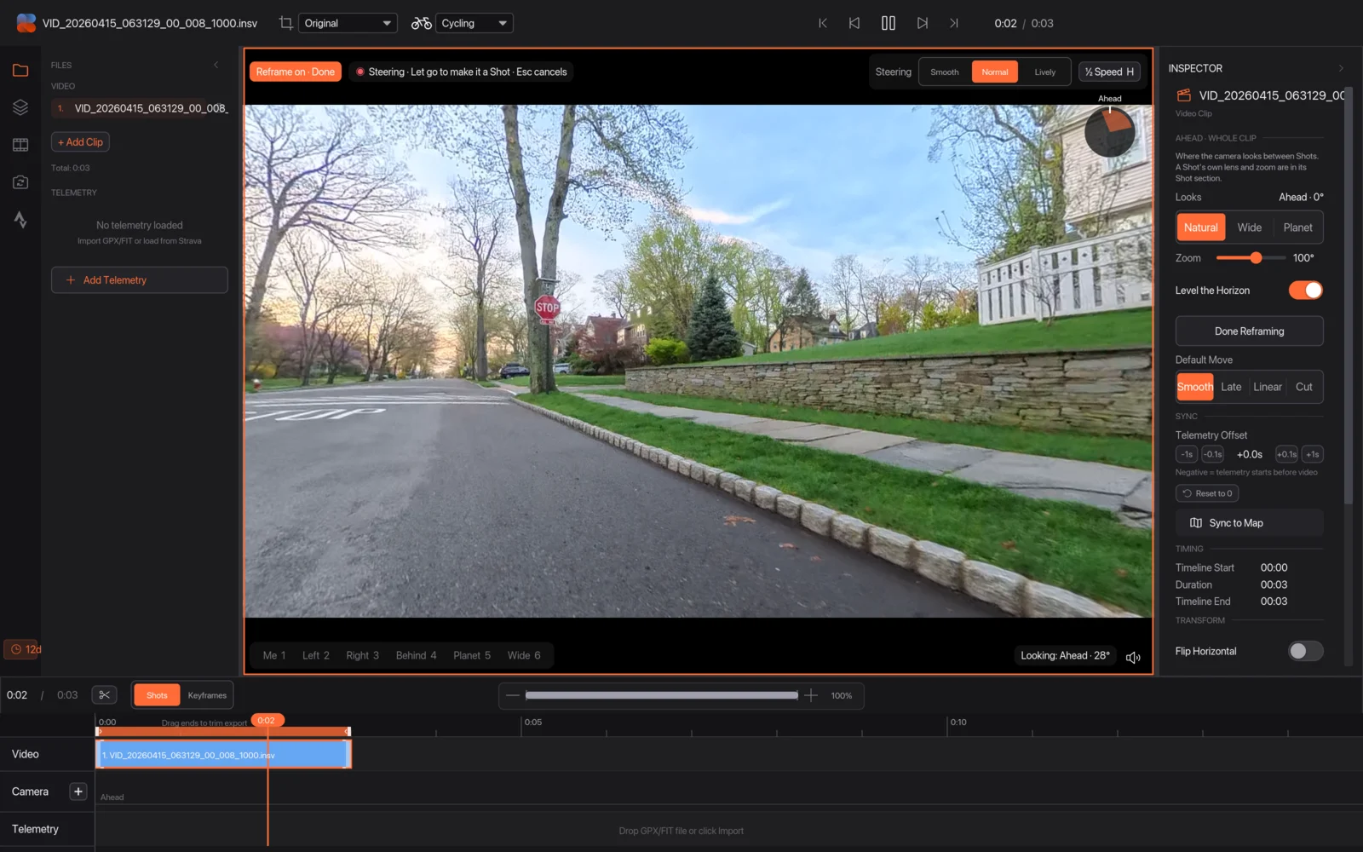Adjust the Zoom slider handle
1363x852 pixels.
click(1256, 258)
